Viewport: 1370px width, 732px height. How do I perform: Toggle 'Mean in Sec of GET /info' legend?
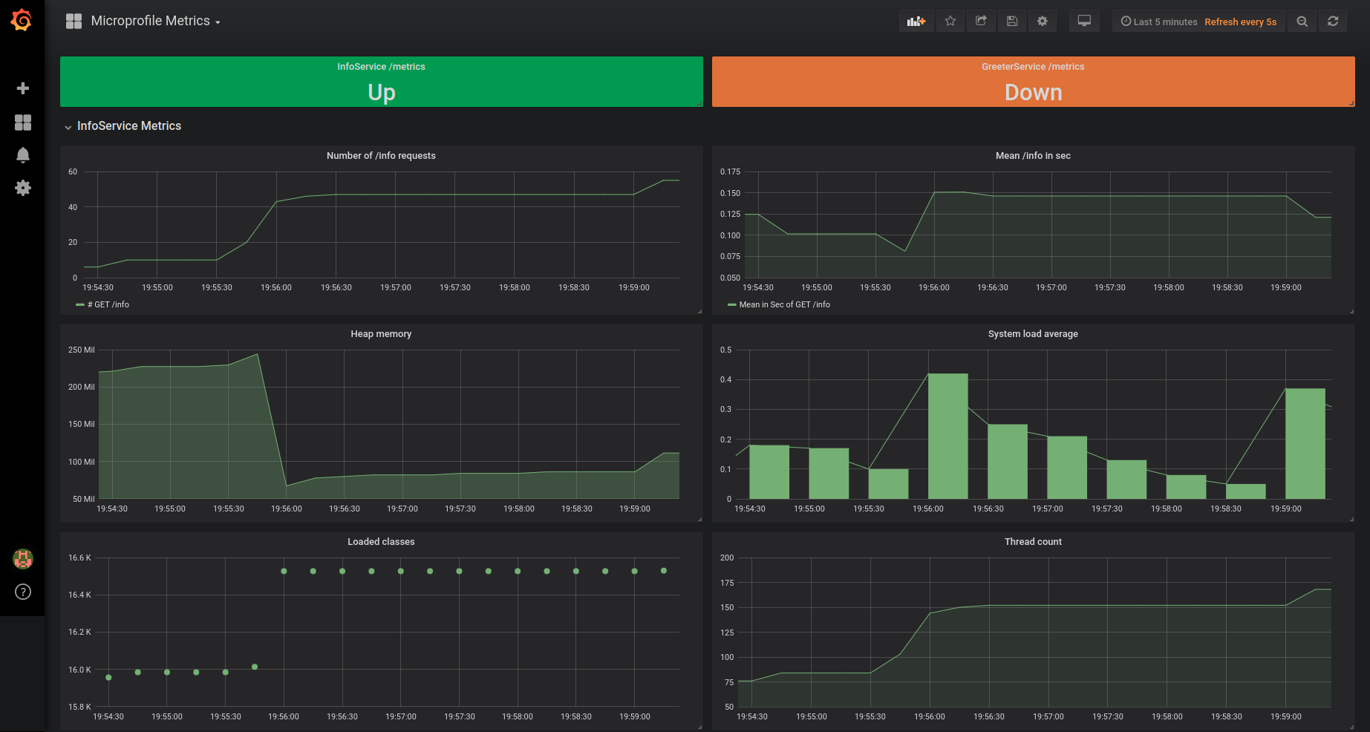coord(785,304)
